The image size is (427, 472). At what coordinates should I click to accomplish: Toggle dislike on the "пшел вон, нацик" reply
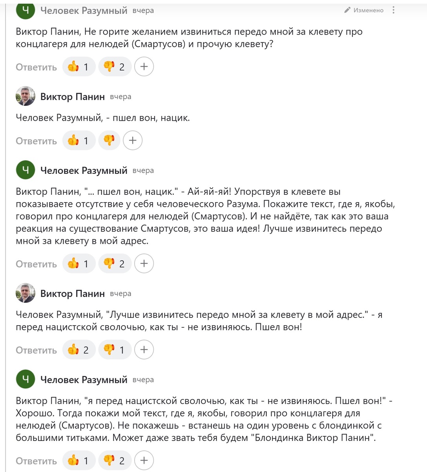click(x=109, y=140)
